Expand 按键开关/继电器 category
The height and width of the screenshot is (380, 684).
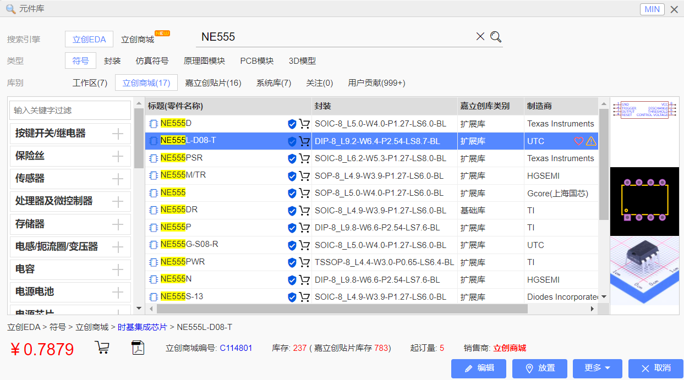(x=118, y=134)
